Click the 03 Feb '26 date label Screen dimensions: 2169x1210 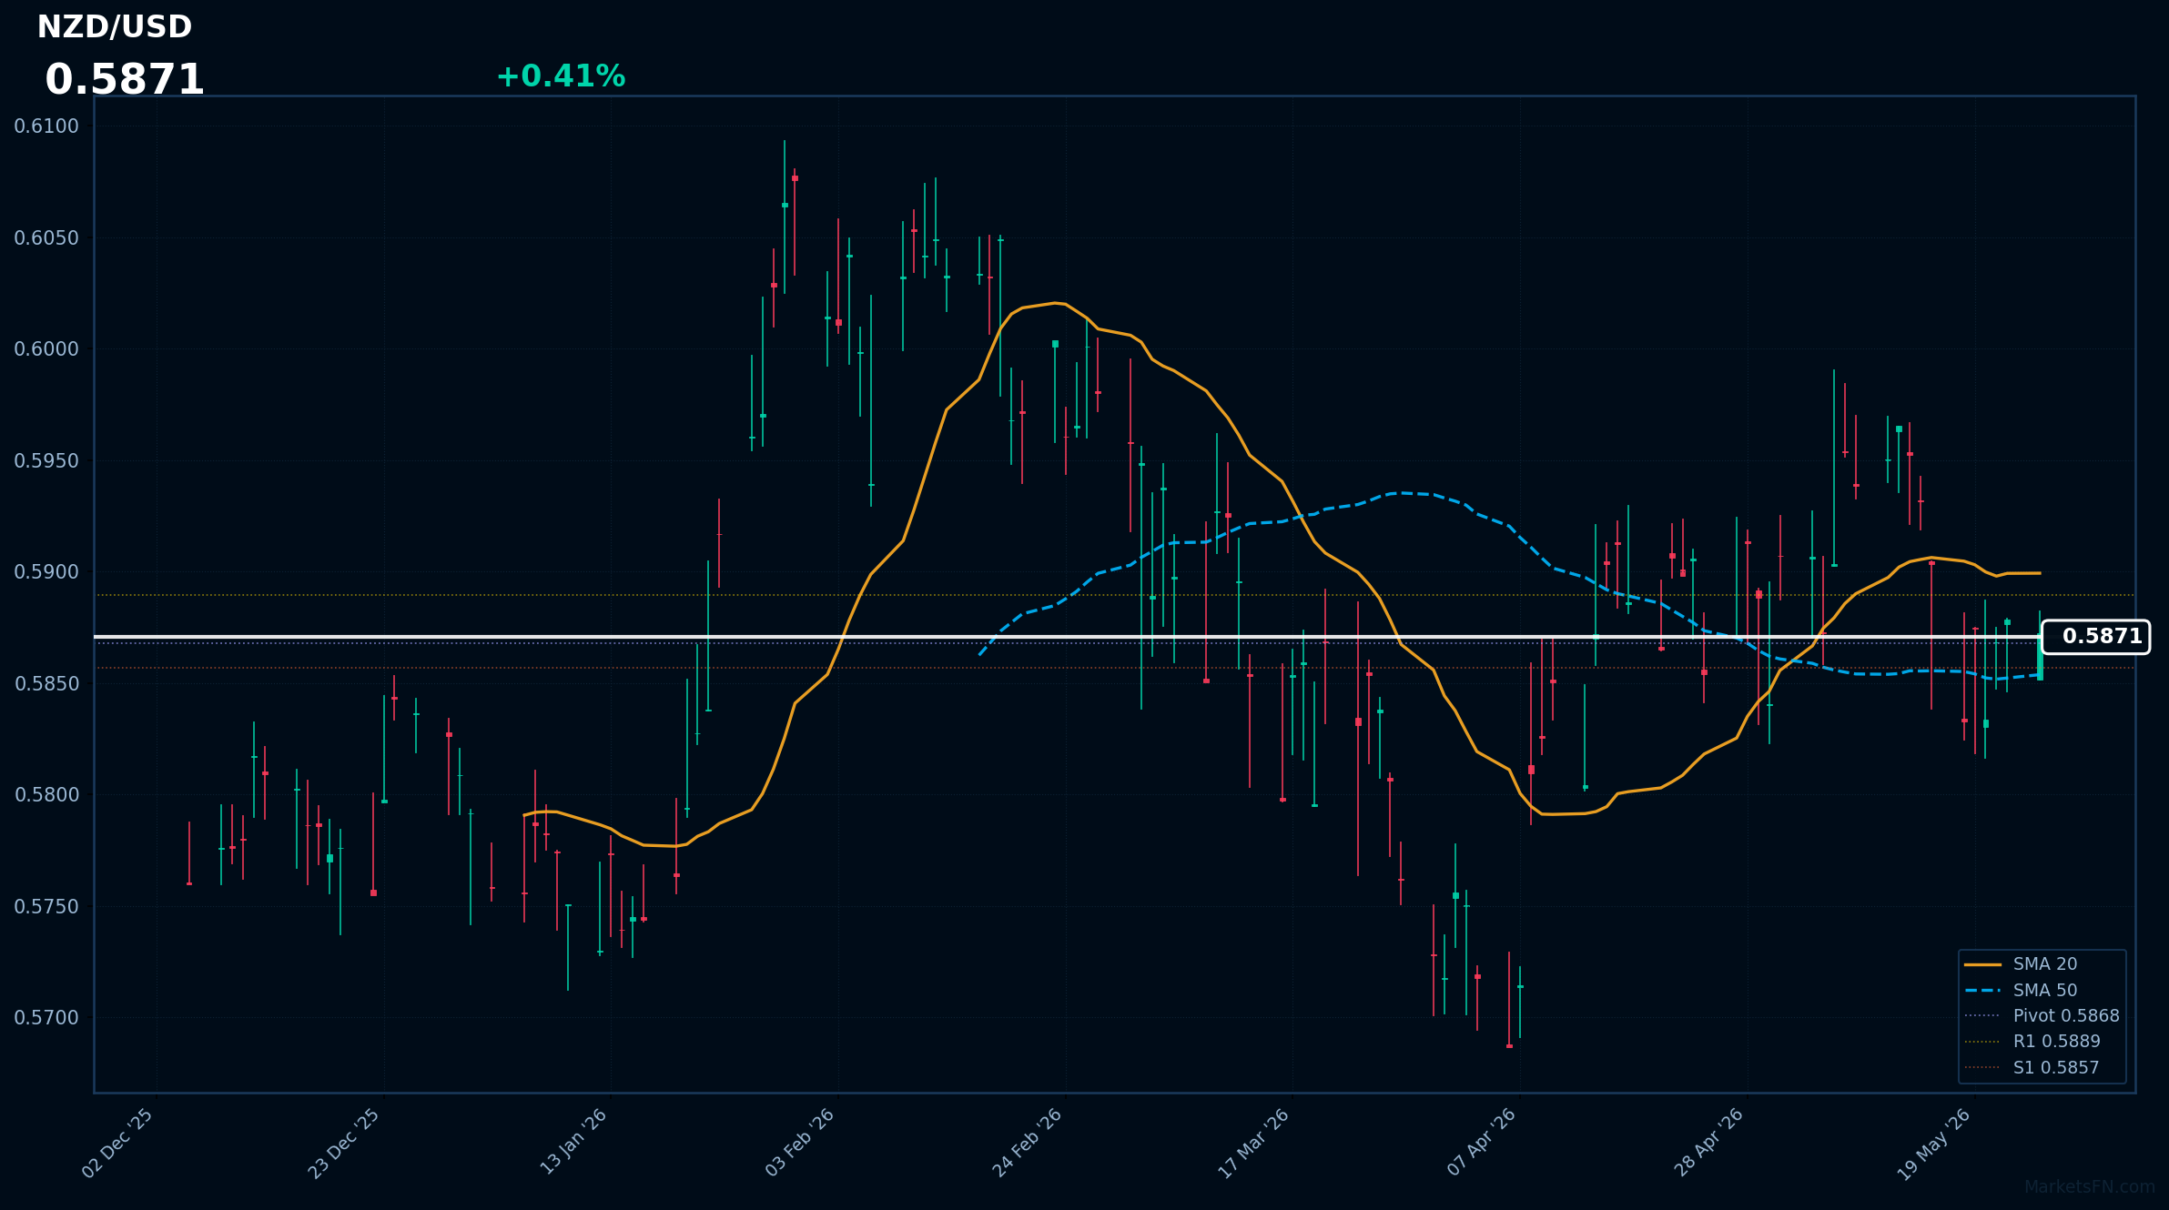click(x=800, y=1142)
